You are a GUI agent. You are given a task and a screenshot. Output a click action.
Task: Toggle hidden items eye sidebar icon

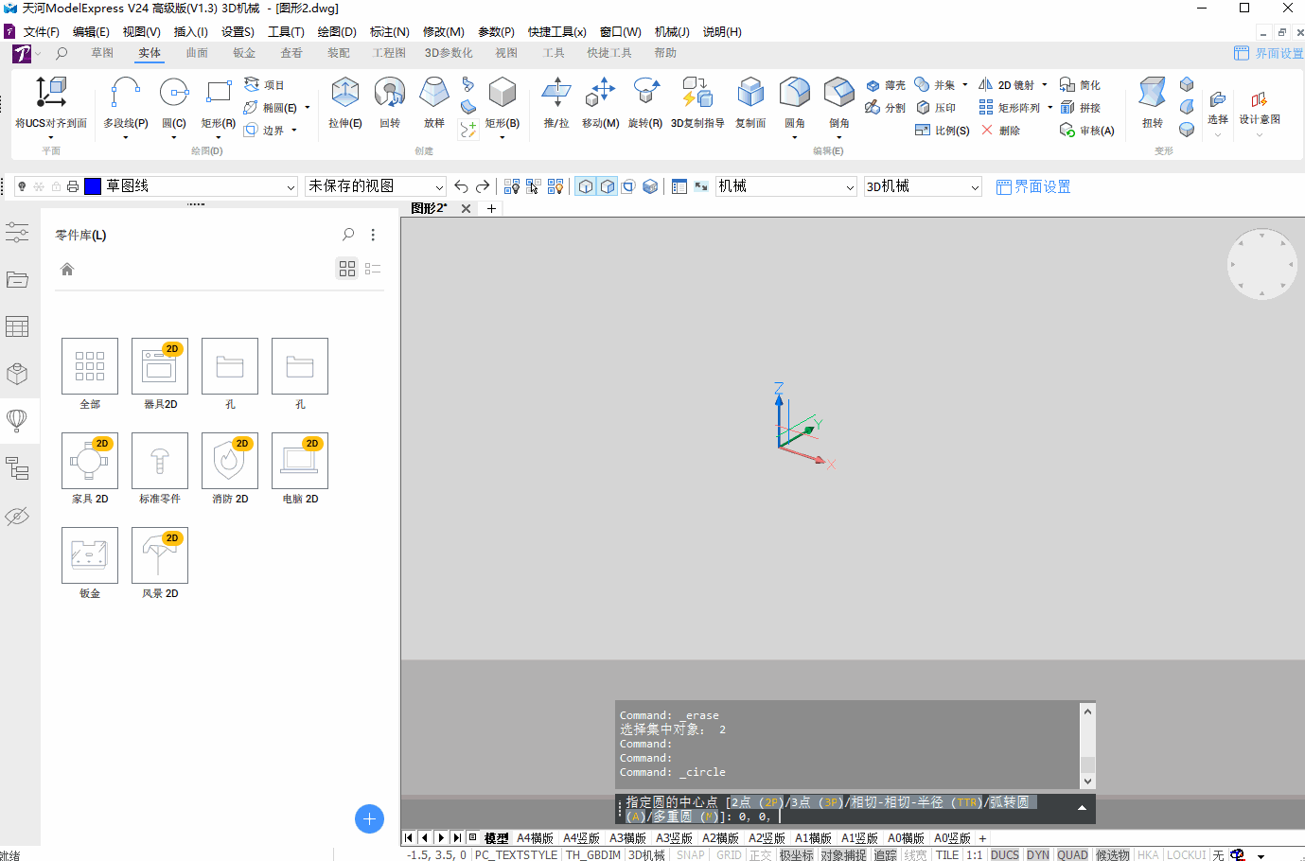(17, 516)
